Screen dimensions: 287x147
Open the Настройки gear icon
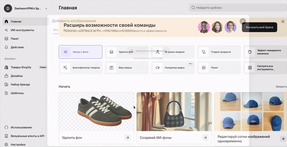pyautogui.click(x=6, y=144)
